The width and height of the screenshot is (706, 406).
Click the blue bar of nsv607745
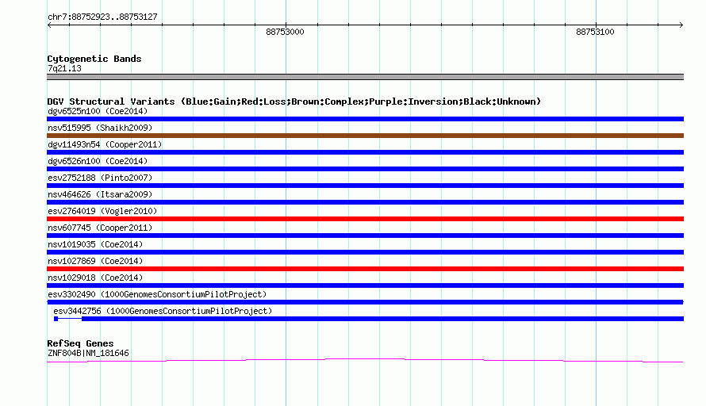[365, 236]
